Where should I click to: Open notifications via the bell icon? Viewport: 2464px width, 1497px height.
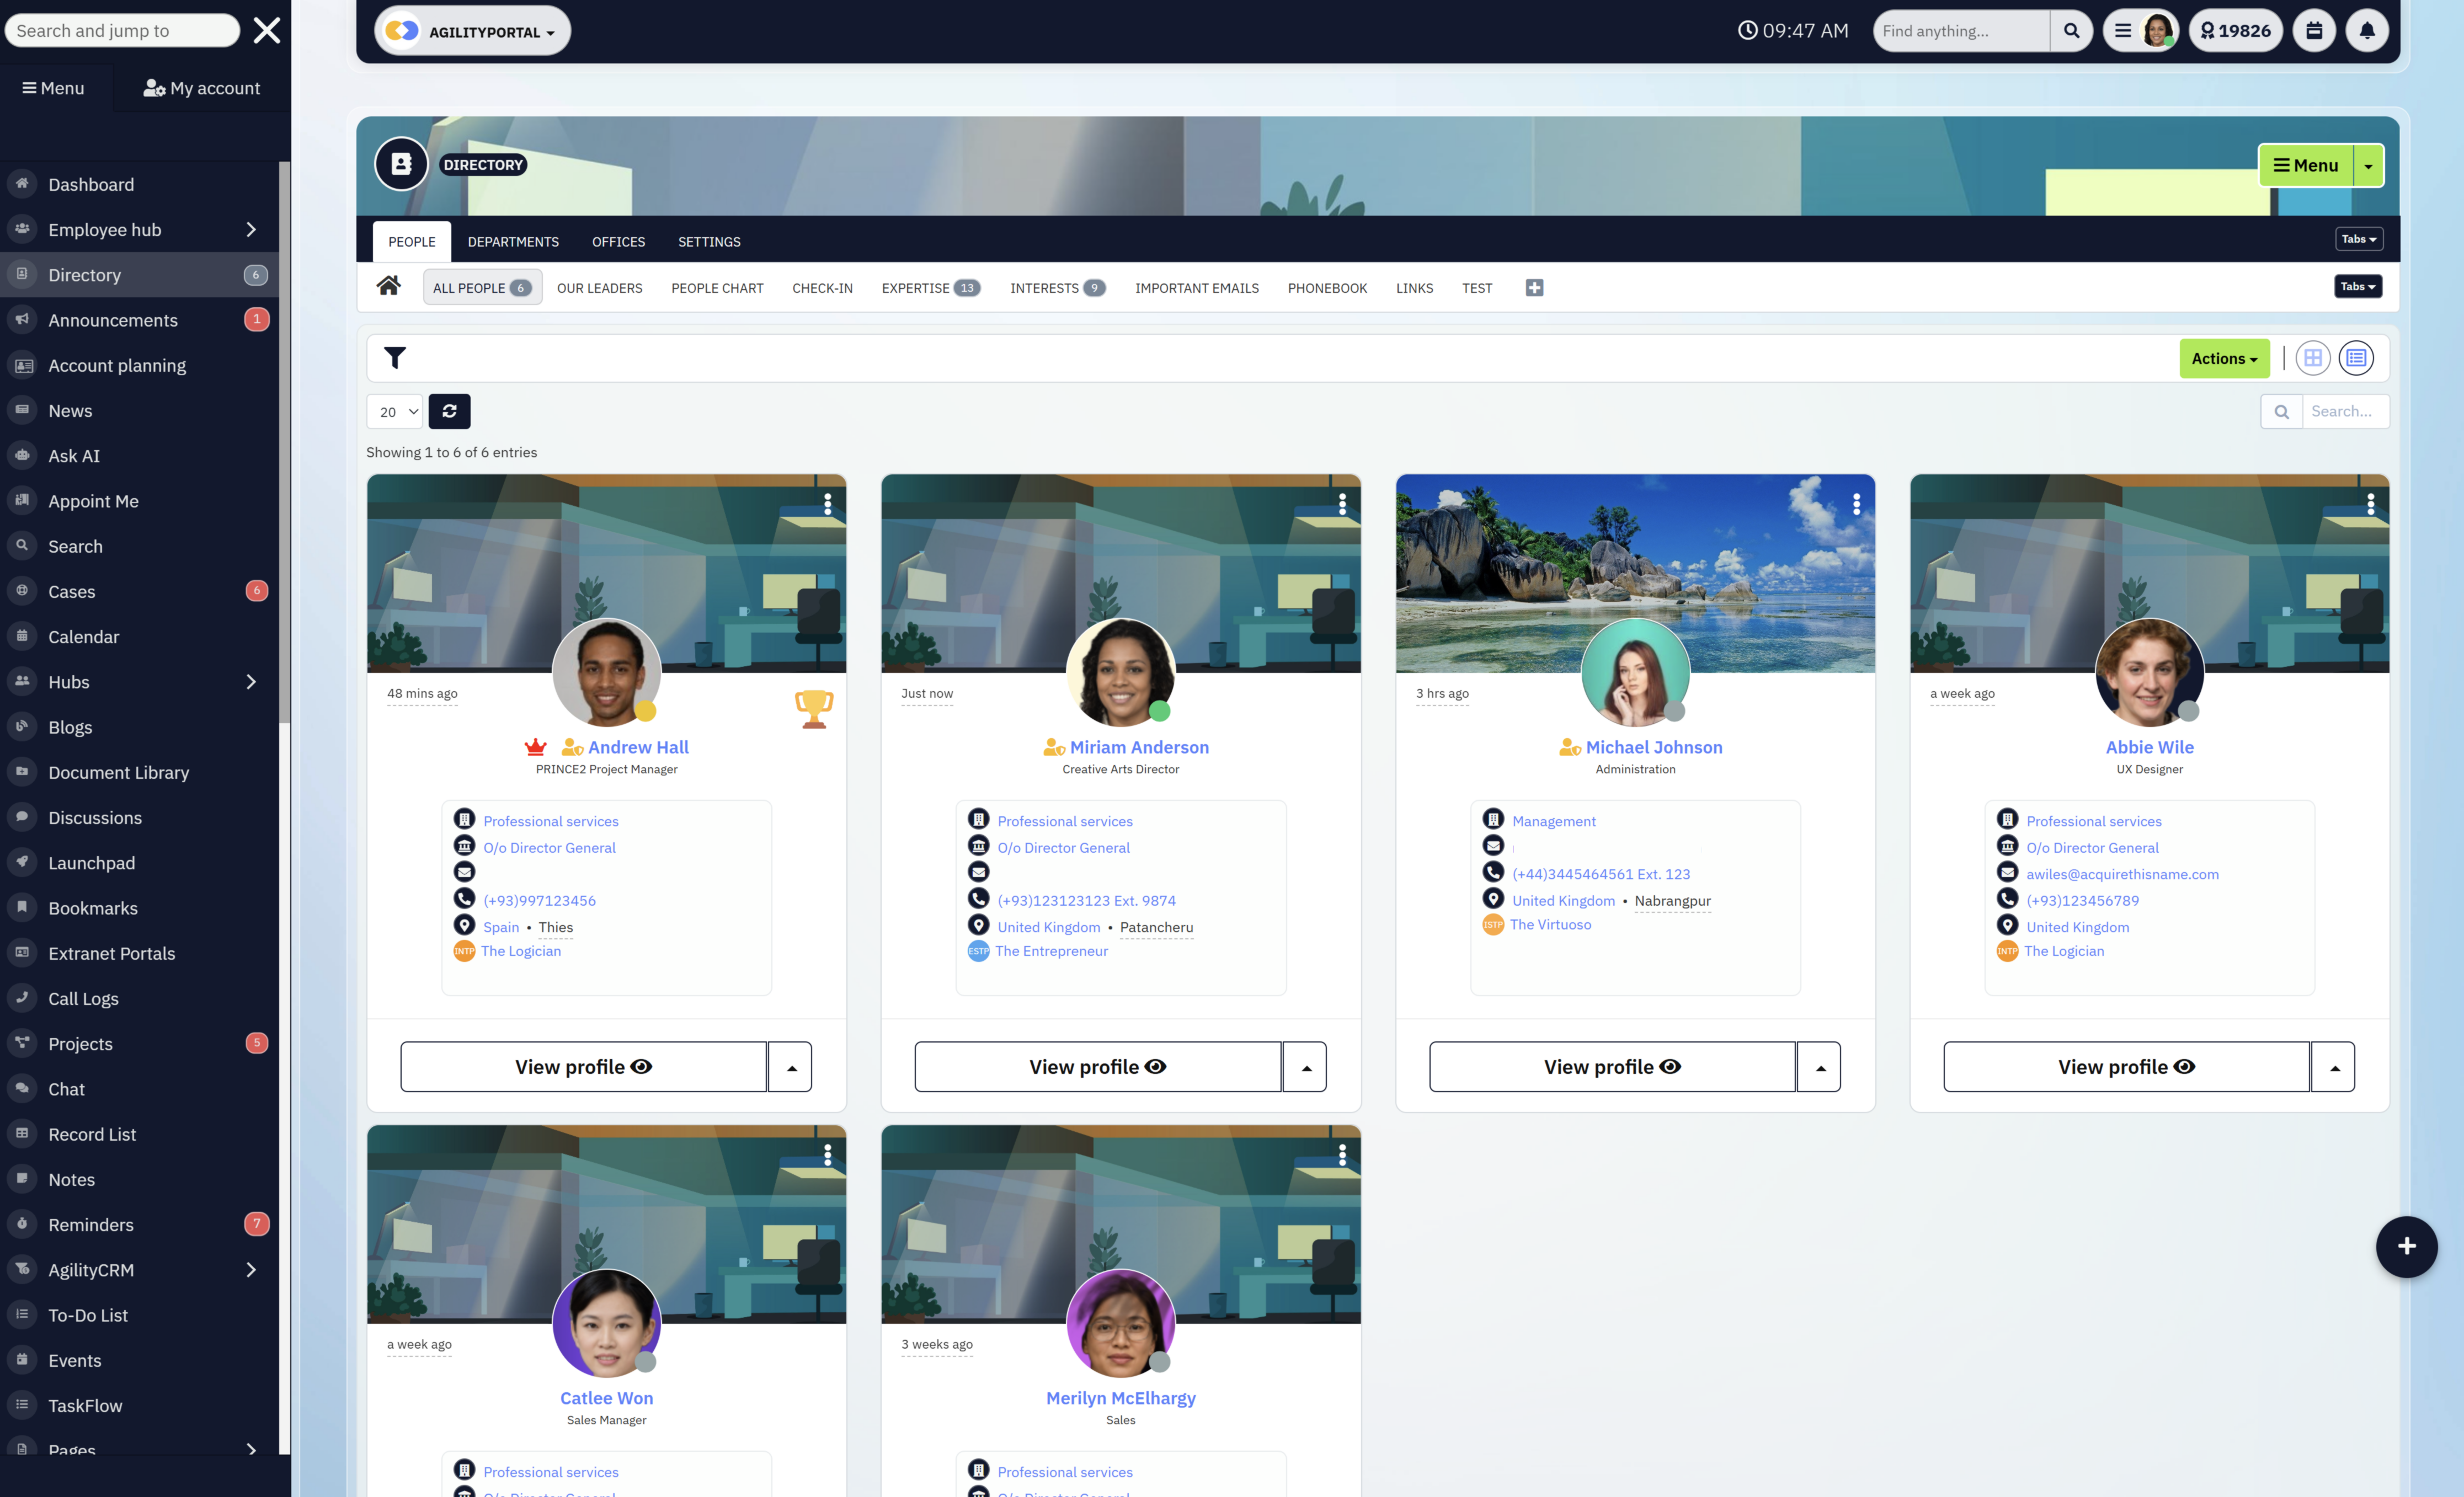pyautogui.click(x=2366, y=30)
